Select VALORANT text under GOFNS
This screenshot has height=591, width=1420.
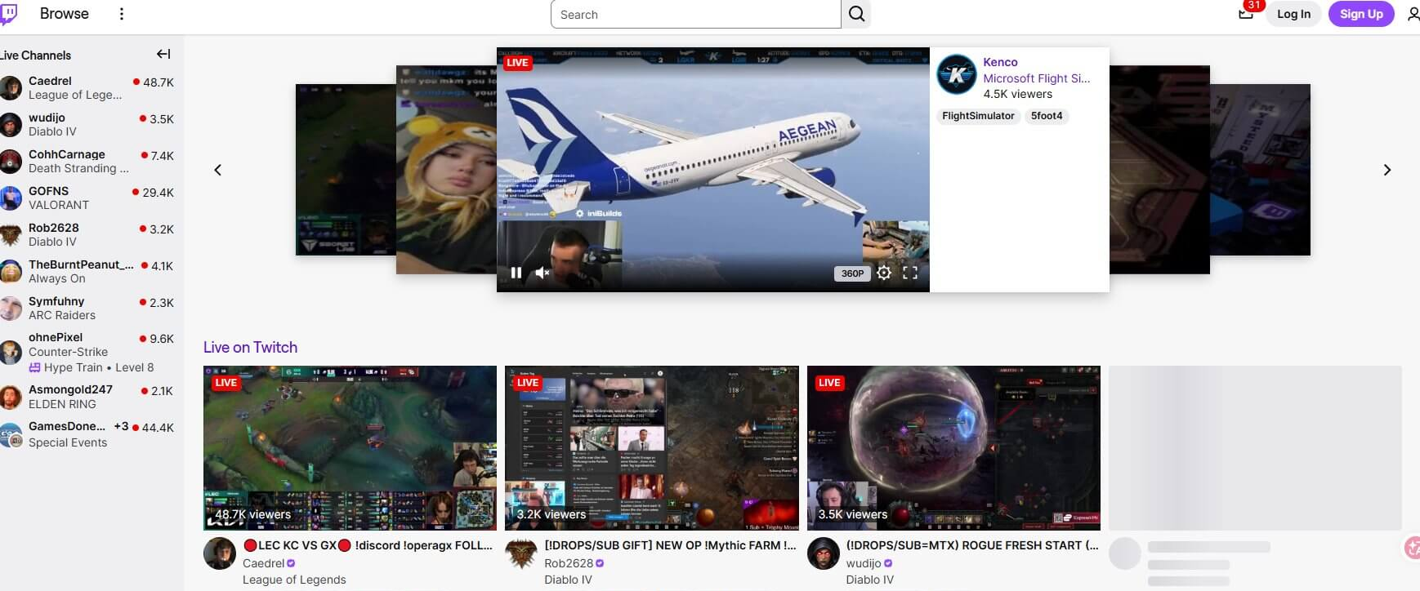[59, 205]
